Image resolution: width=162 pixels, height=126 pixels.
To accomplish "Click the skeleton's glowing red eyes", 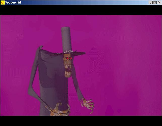I will [x=69, y=58].
